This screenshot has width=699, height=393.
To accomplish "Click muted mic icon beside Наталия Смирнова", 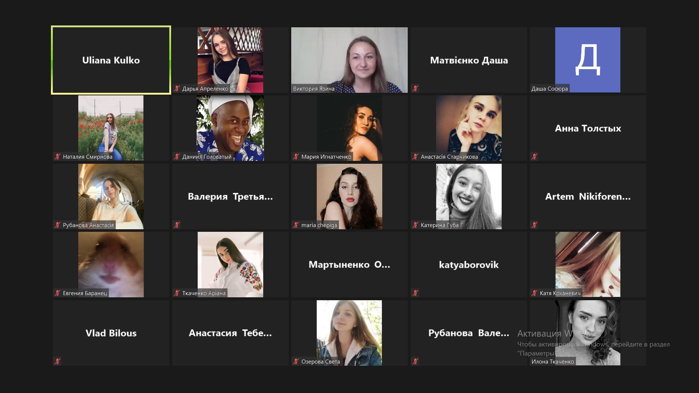I will point(58,156).
